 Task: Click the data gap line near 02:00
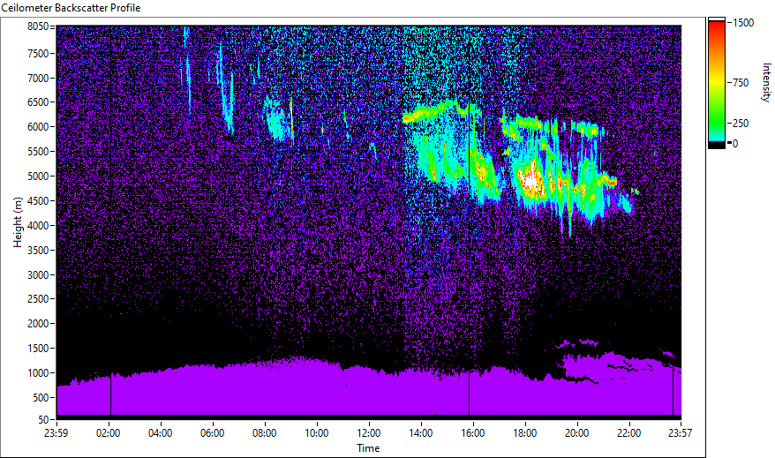pos(110,394)
